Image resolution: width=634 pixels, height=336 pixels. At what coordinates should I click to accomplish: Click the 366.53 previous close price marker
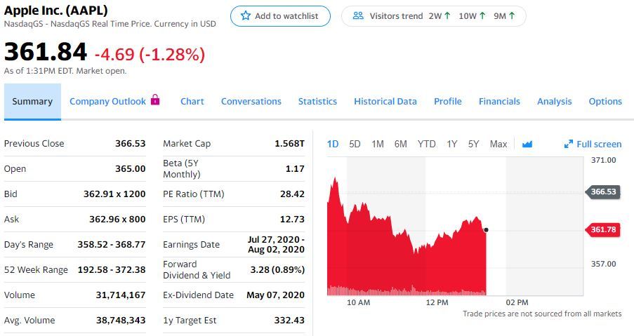(602, 191)
